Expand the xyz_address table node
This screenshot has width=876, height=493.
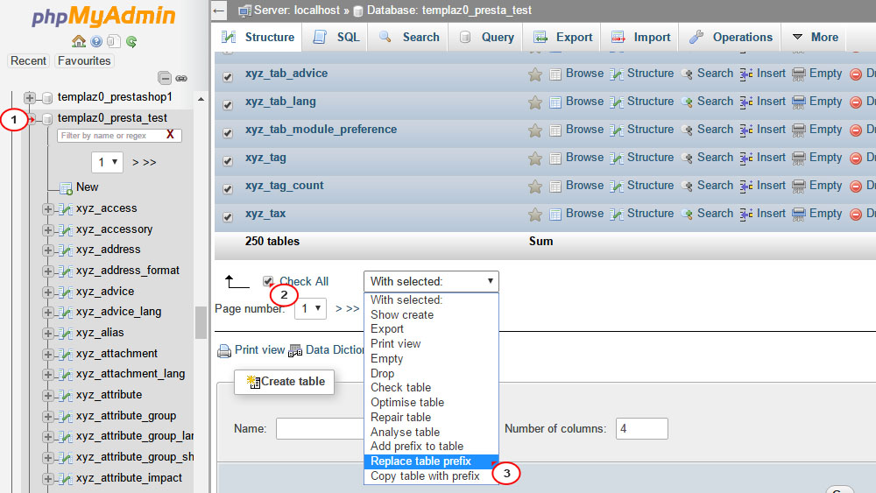47,250
